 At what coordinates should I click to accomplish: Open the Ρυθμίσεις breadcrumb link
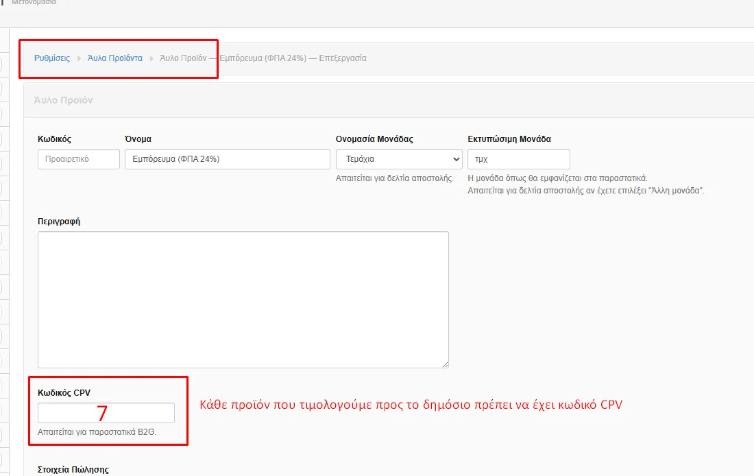pyautogui.click(x=52, y=58)
